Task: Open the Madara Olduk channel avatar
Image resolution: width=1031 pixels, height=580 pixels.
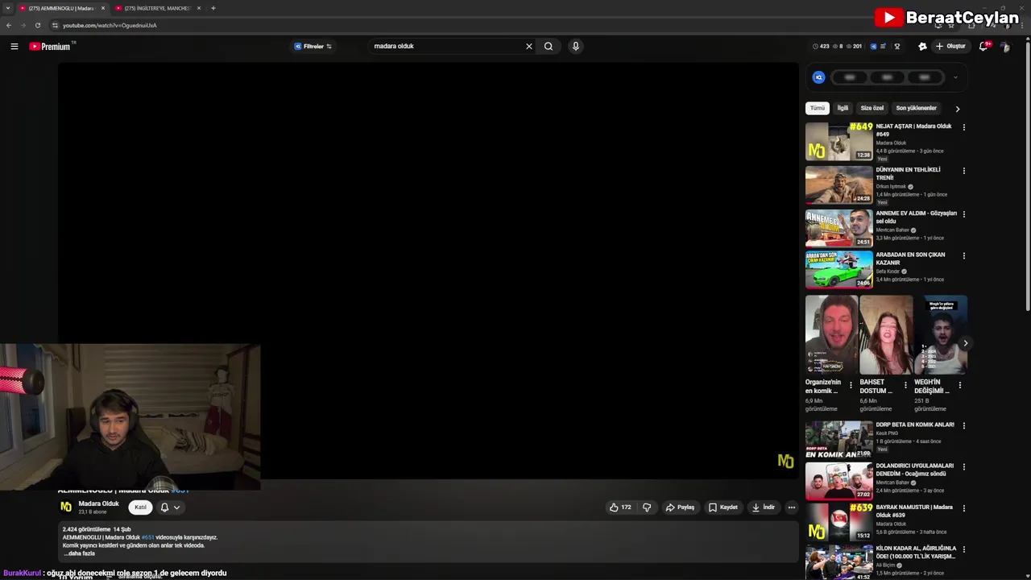Action: pyautogui.click(x=66, y=507)
